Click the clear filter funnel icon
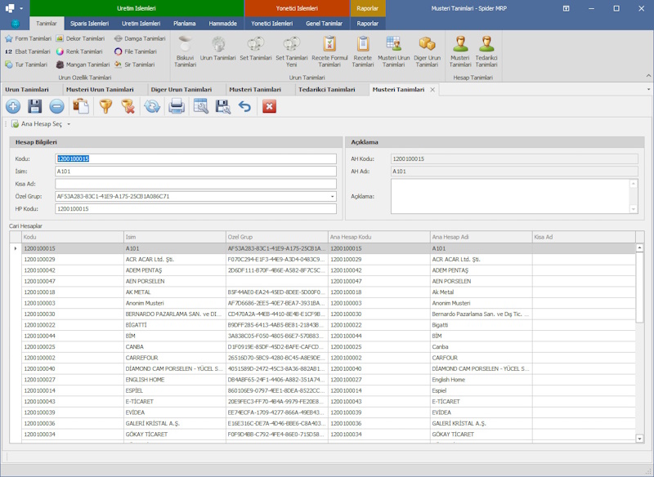The height and width of the screenshot is (477, 654). 128,107
